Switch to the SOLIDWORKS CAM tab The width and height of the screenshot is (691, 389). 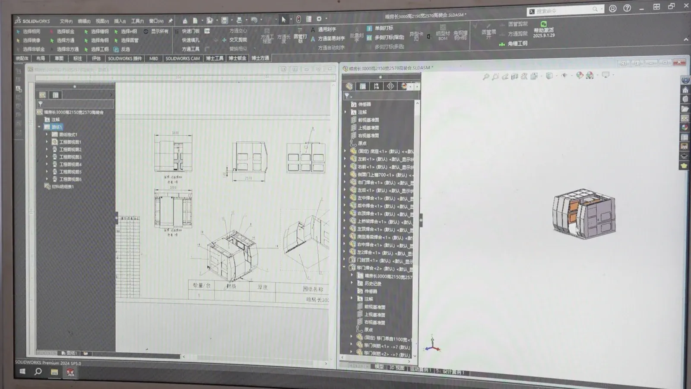click(x=183, y=58)
